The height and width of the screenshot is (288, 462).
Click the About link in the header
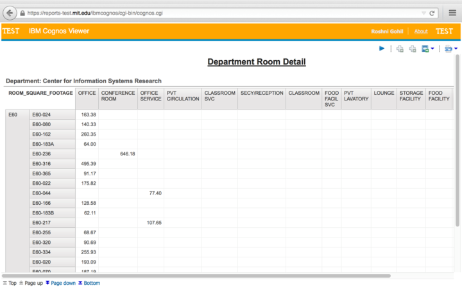[x=420, y=31]
